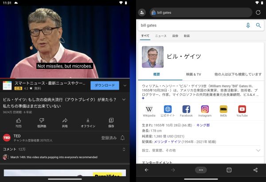Screen dimensions: 266x182
Task: Tap voice search microphone icon
Action: pyautogui.click(x=248, y=26)
